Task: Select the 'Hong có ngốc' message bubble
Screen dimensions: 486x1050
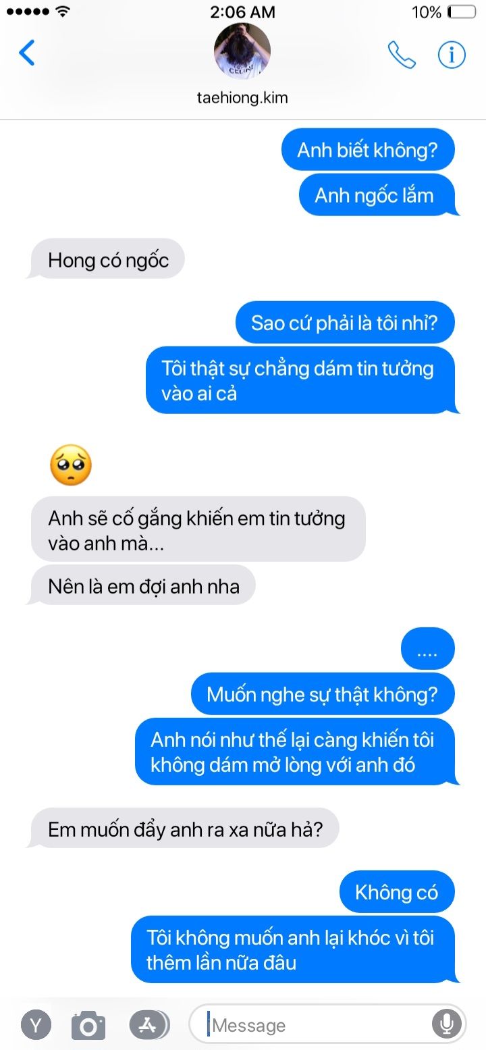Action: tap(108, 260)
